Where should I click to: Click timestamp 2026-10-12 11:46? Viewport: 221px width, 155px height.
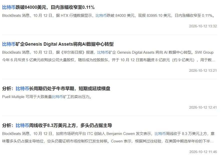tap(203, 152)
